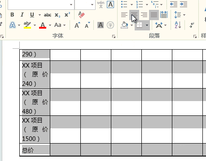Clear all formatting with eraser icon

pos(82,15)
